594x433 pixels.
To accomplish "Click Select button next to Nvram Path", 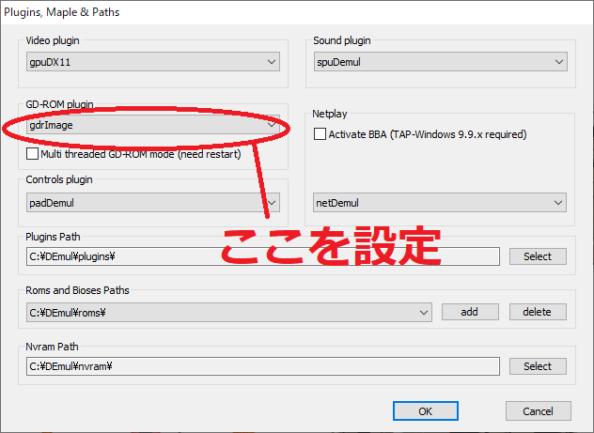I will [538, 366].
